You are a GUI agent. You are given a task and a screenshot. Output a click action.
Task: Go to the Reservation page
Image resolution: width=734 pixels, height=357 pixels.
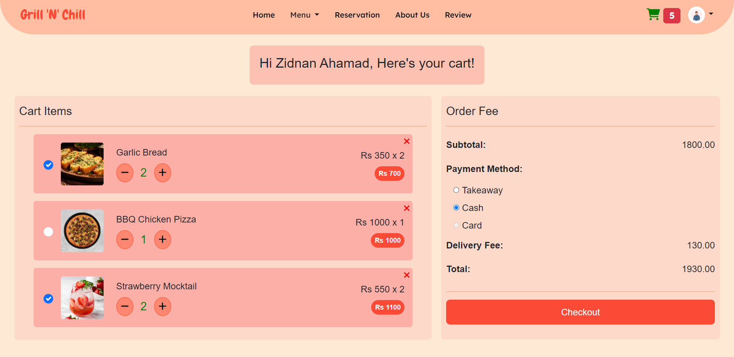[357, 15]
